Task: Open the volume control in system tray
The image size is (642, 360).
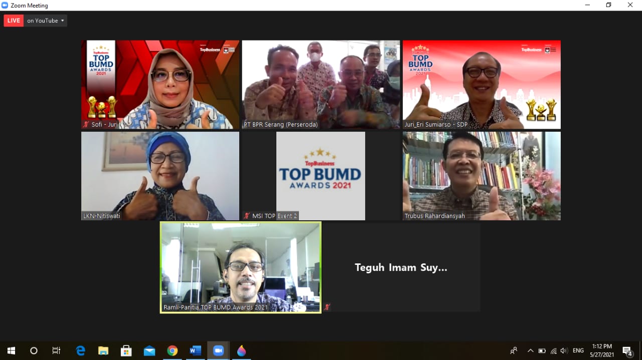Action: (564, 350)
